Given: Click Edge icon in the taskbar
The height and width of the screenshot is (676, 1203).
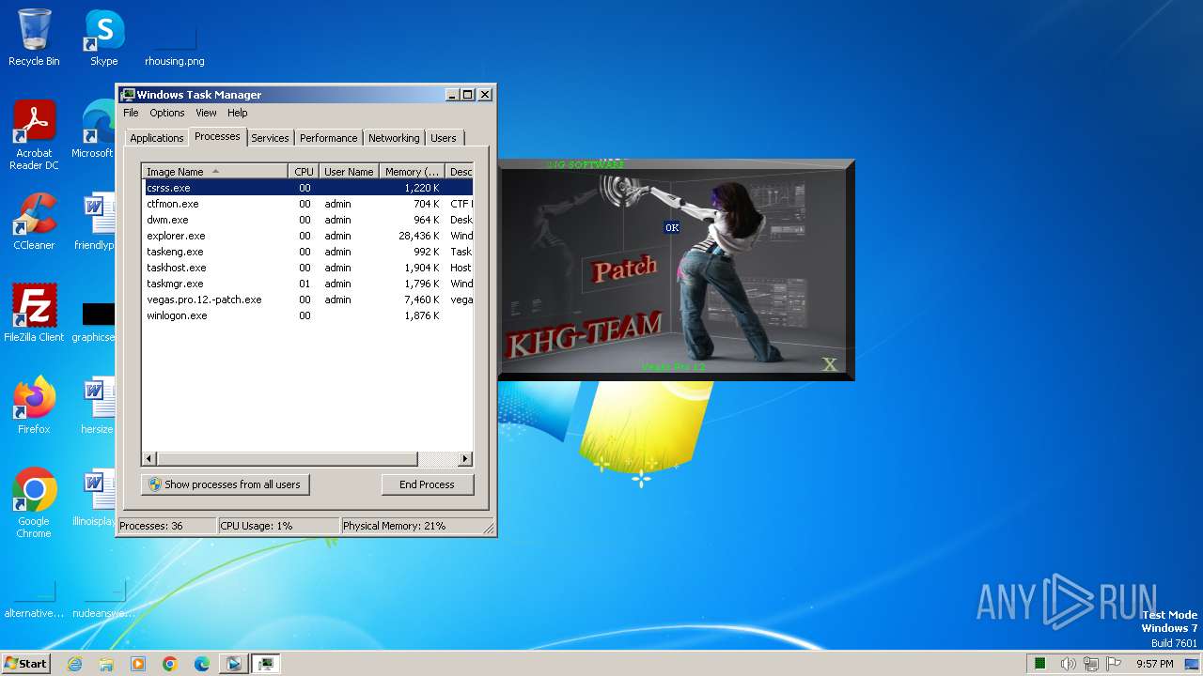Looking at the screenshot, I should 202,664.
